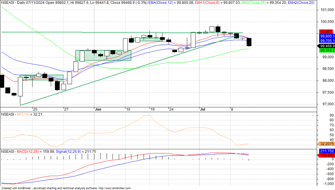This screenshot has height=190, width=335.
Task: Click the blue 99,705.1 price tag
Action: tap(327, 41)
